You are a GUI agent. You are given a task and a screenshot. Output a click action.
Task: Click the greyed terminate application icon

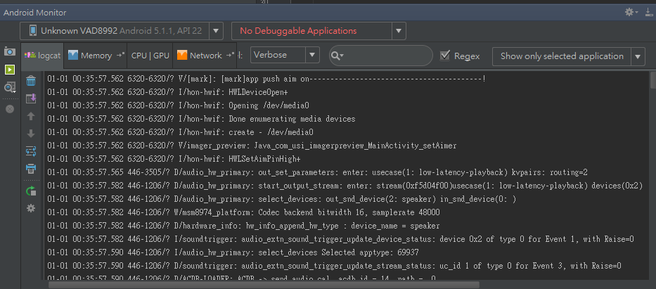[10, 109]
